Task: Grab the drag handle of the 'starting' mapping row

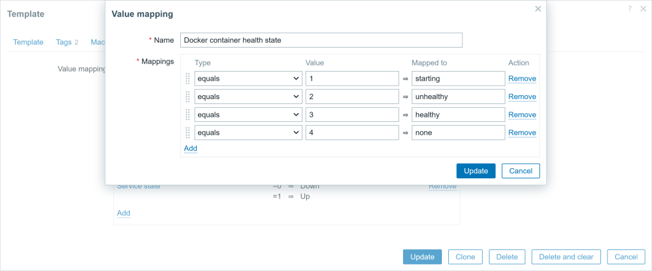Action: coord(188,78)
